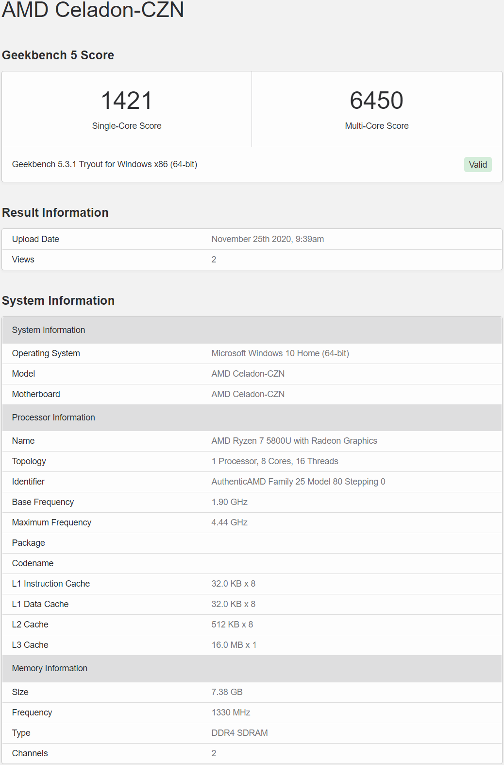Click the Microsoft Windows 10 Home value
The width and height of the screenshot is (504, 765).
click(x=280, y=353)
